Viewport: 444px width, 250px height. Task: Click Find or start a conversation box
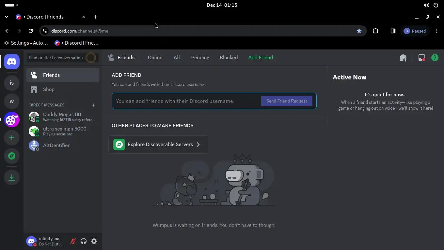tap(62, 58)
